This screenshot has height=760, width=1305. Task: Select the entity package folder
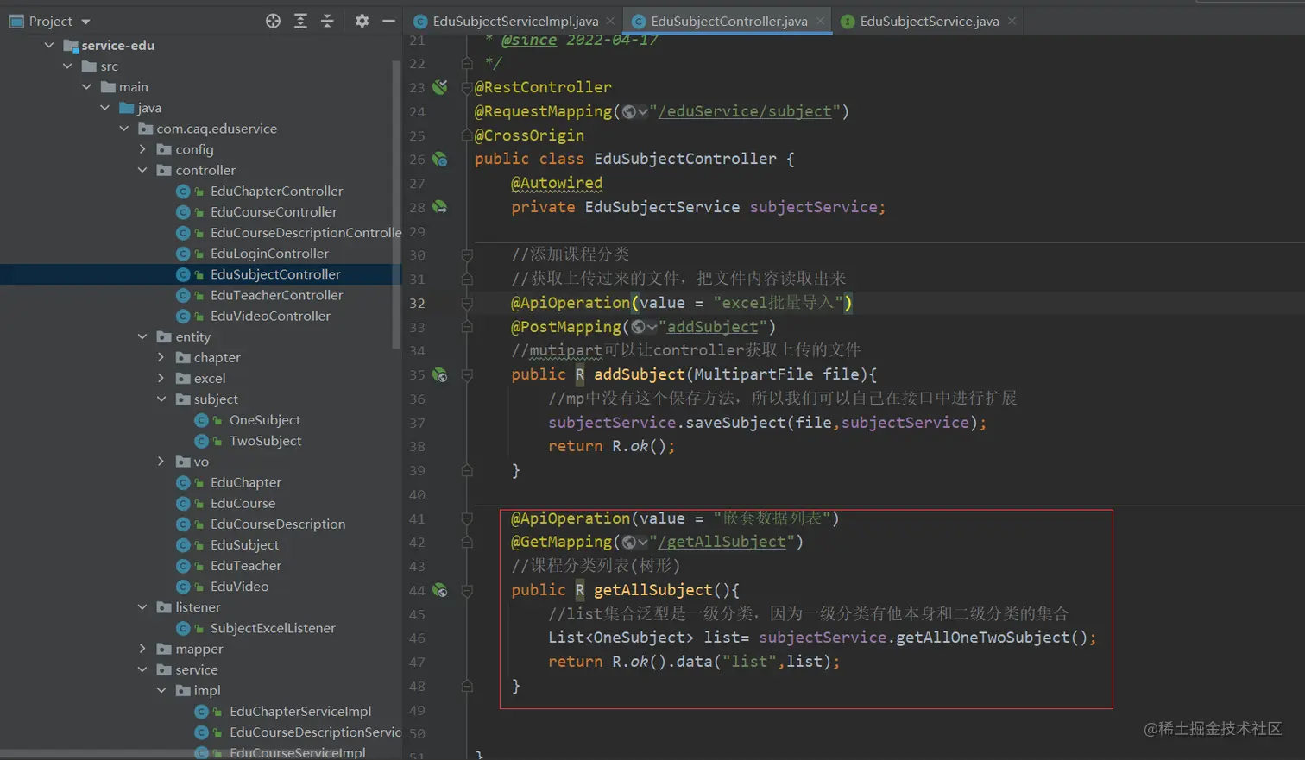point(192,336)
